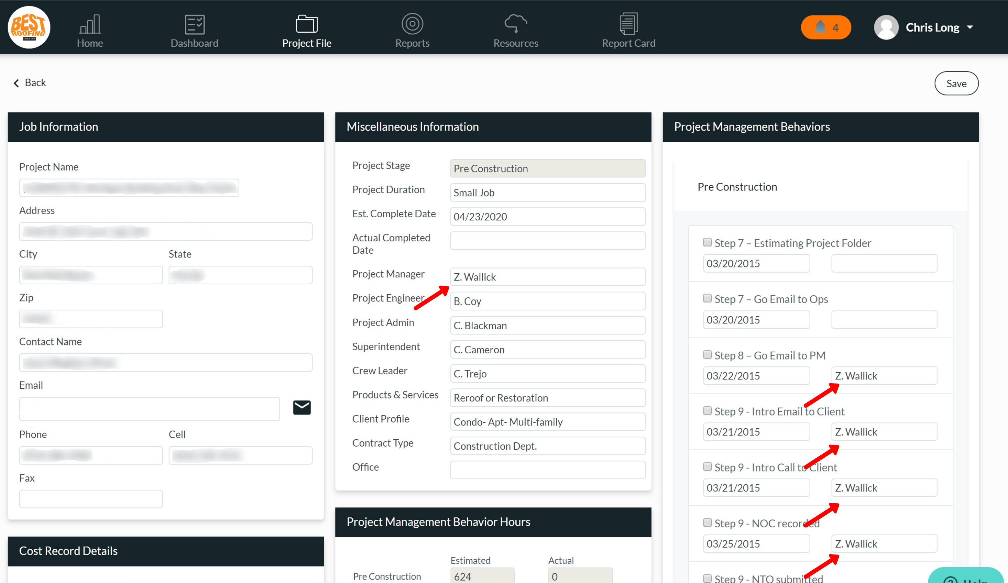Image resolution: width=1008 pixels, height=583 pixels.
Task: Open the Client Profile Condo field
Action: coord(548,422)
